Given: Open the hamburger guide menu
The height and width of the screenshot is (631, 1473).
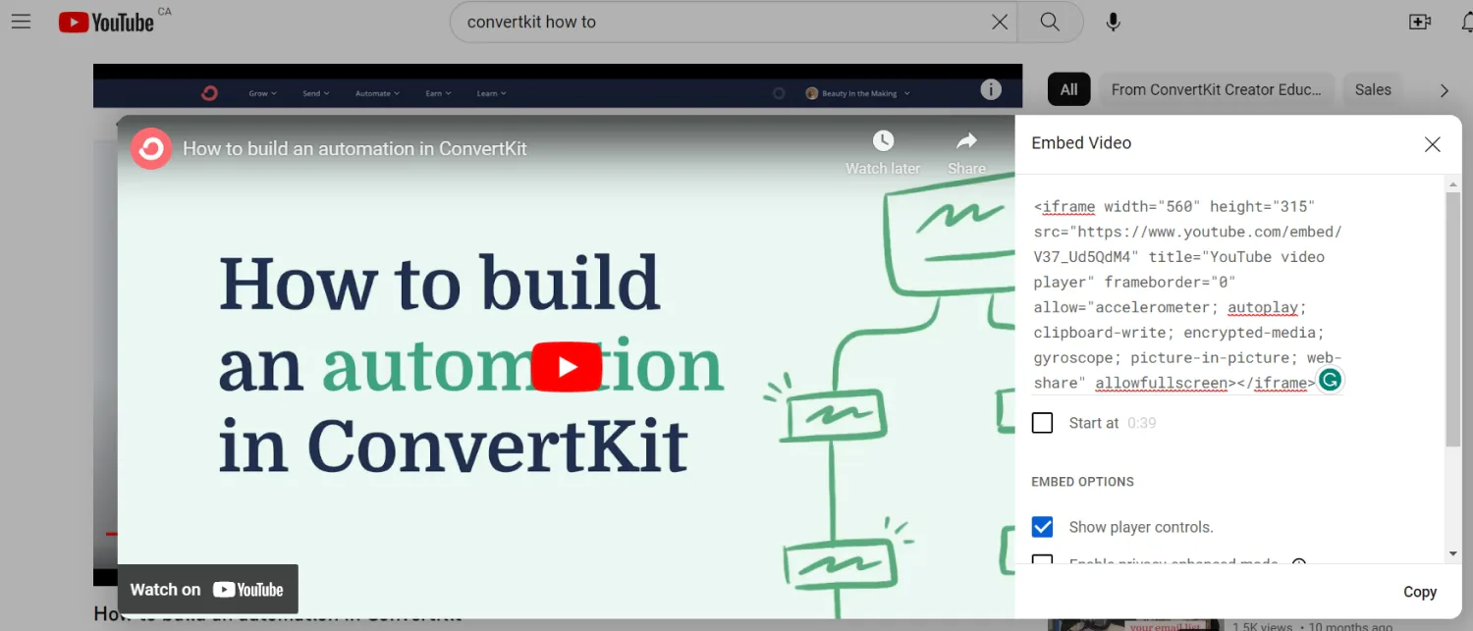Looking at the screenshot, I should pyautogui.click(x=22, y=22).
